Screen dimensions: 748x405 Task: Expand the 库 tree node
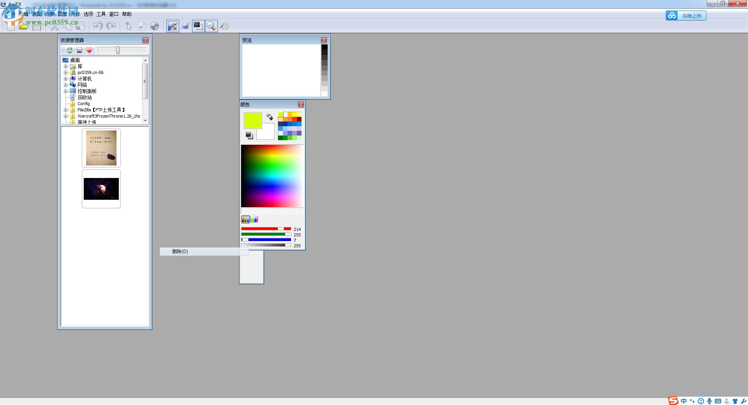point(65,67)
